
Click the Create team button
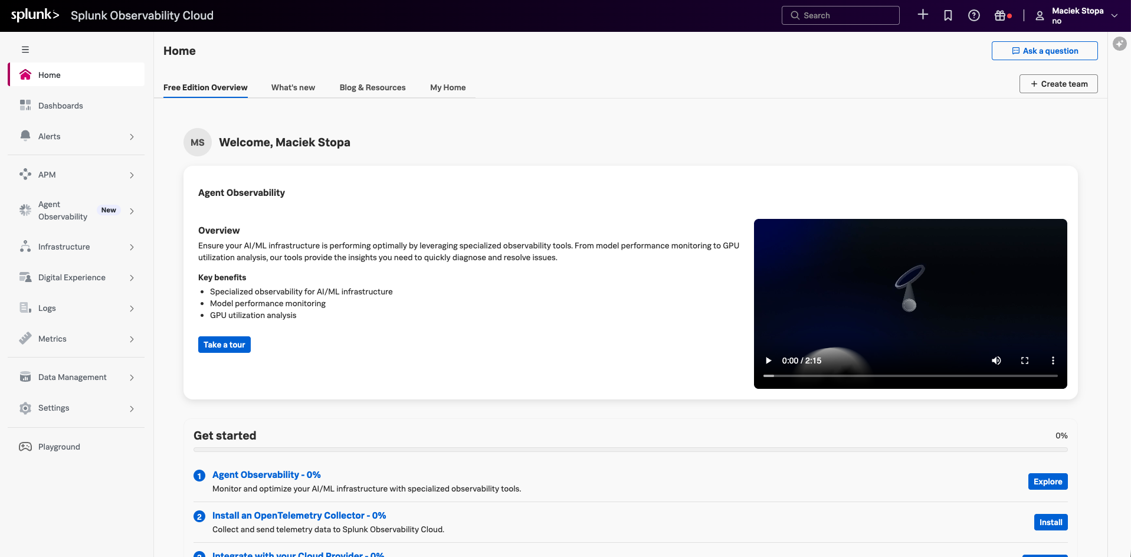tap(1058, 84)
